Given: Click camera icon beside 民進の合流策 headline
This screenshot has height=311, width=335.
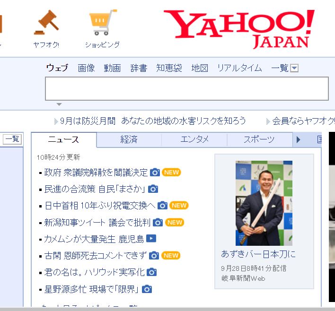Looking at the screenshot, I should [x=153, y=189].
